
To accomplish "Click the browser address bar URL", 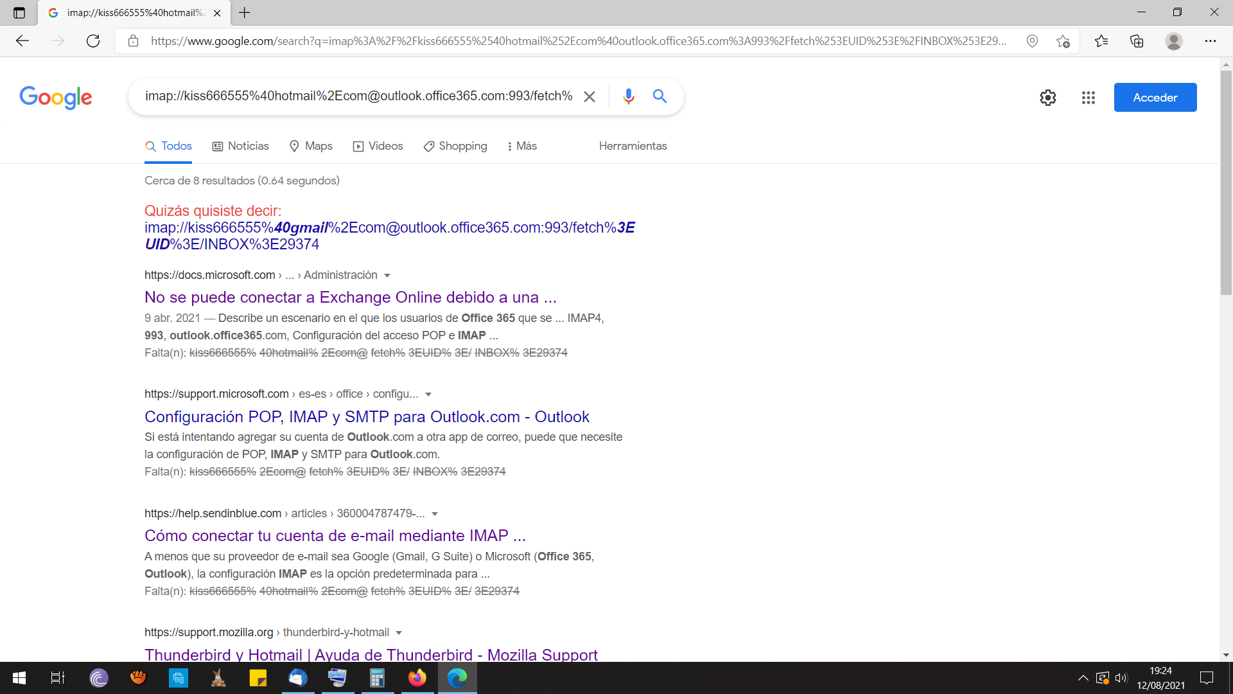I will [x=578, y=41].
